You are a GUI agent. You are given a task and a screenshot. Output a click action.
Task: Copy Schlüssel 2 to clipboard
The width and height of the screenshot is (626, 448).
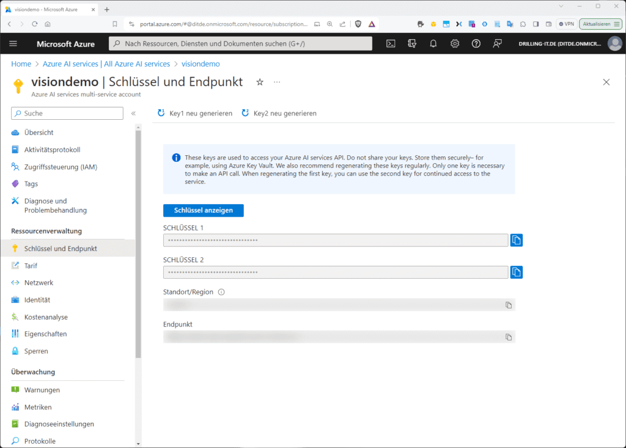coord(516,272)
